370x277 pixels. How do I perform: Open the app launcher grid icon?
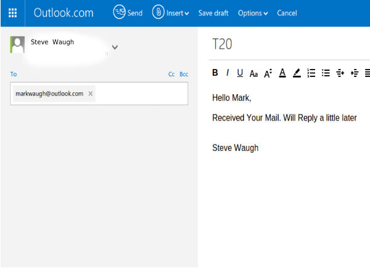(12, 13)
